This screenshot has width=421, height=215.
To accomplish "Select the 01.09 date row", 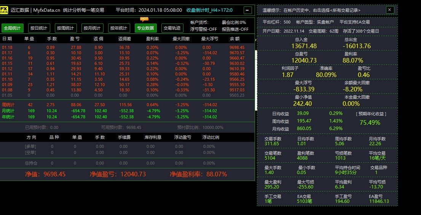I will click(x=127, y=85).
